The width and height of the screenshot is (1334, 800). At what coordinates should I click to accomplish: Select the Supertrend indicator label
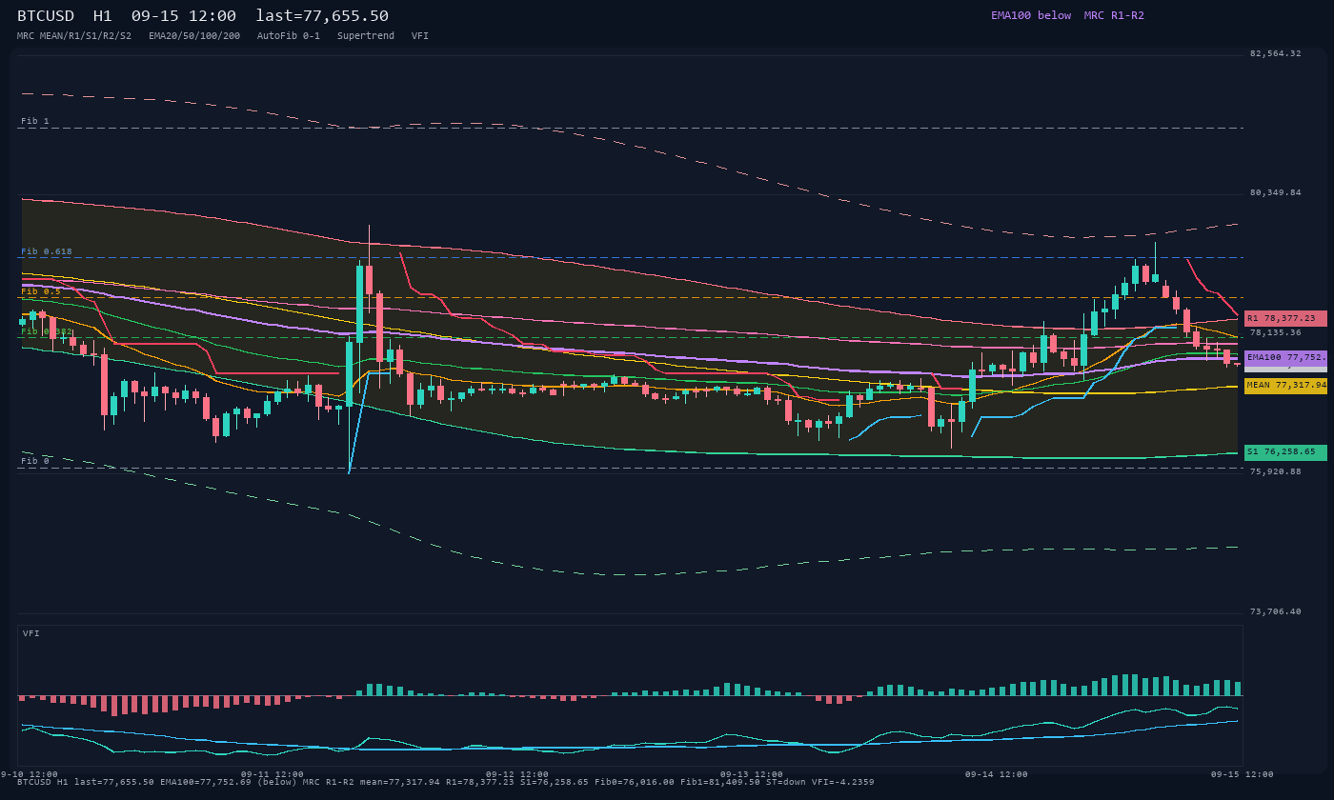366,36
